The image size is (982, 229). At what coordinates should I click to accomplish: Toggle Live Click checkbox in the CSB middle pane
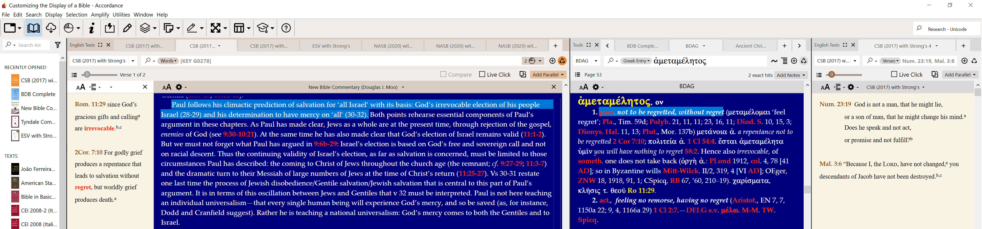(x=482, y=74)
